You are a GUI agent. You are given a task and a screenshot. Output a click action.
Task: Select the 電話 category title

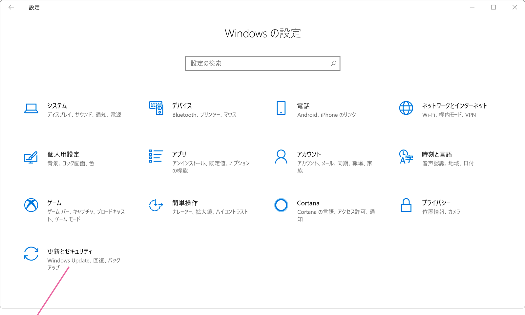click(x=304, y=106)
